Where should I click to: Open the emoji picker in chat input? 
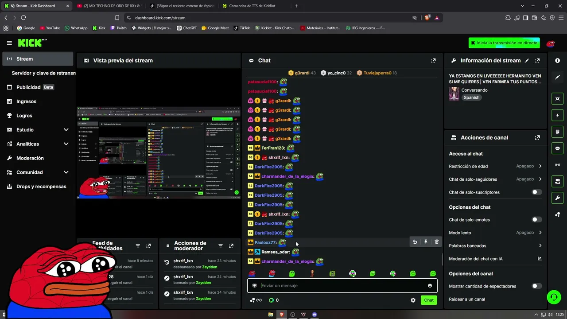click(x=430, y=285)
